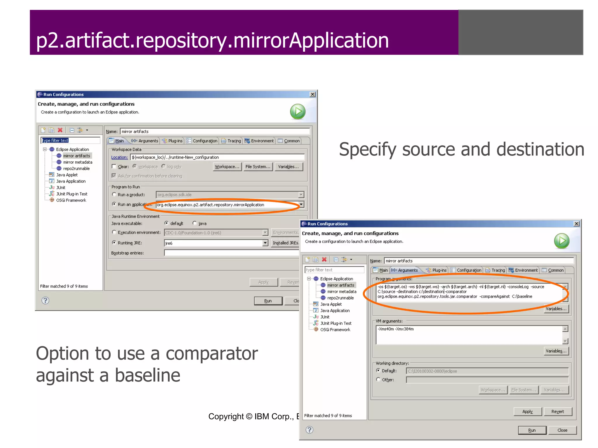This screenshot has height=448, width=598.
Task: Open Runtime JRE jre6 dropdown arrow
Action: (x=265, y=243)
